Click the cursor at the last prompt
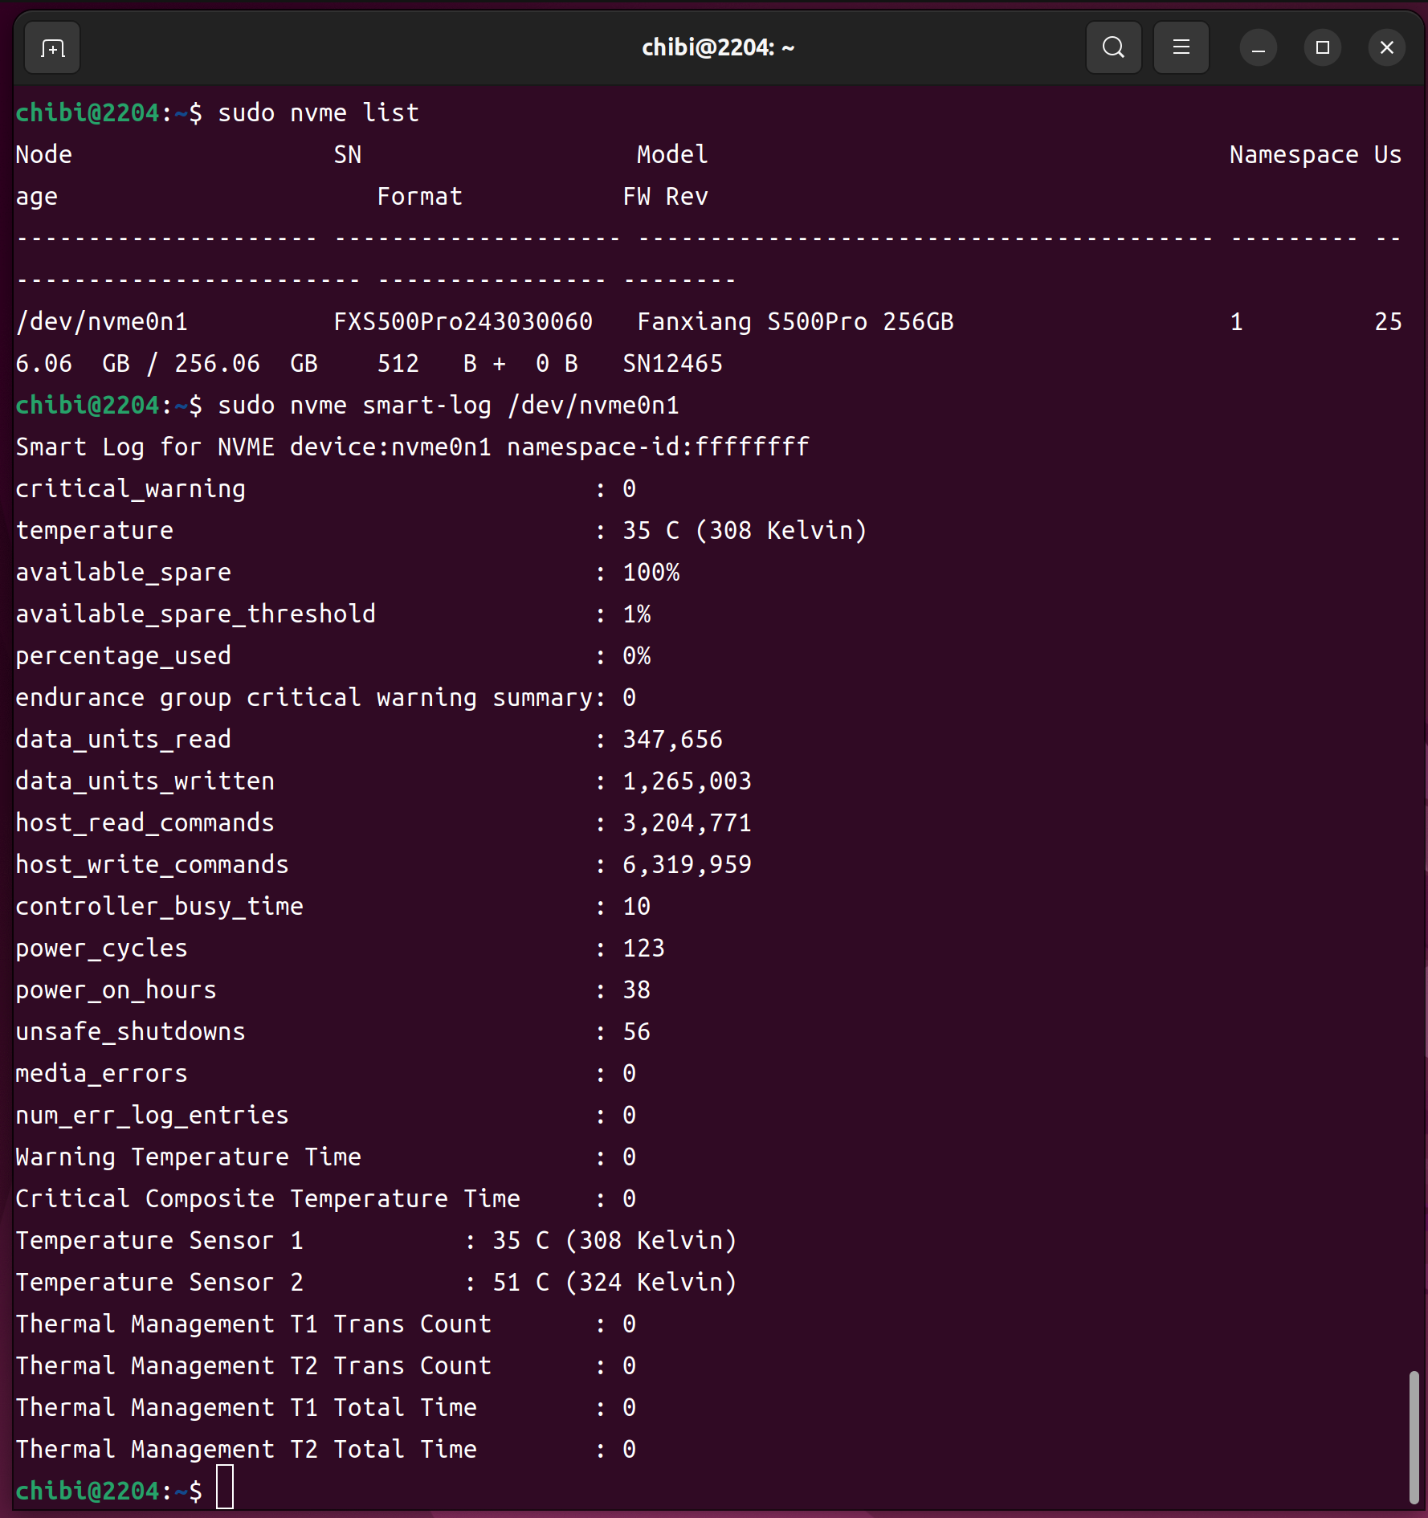 225,1490
